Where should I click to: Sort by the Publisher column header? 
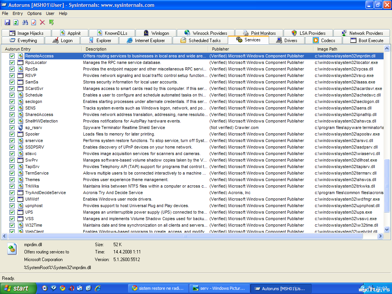(x=261, y=49)
